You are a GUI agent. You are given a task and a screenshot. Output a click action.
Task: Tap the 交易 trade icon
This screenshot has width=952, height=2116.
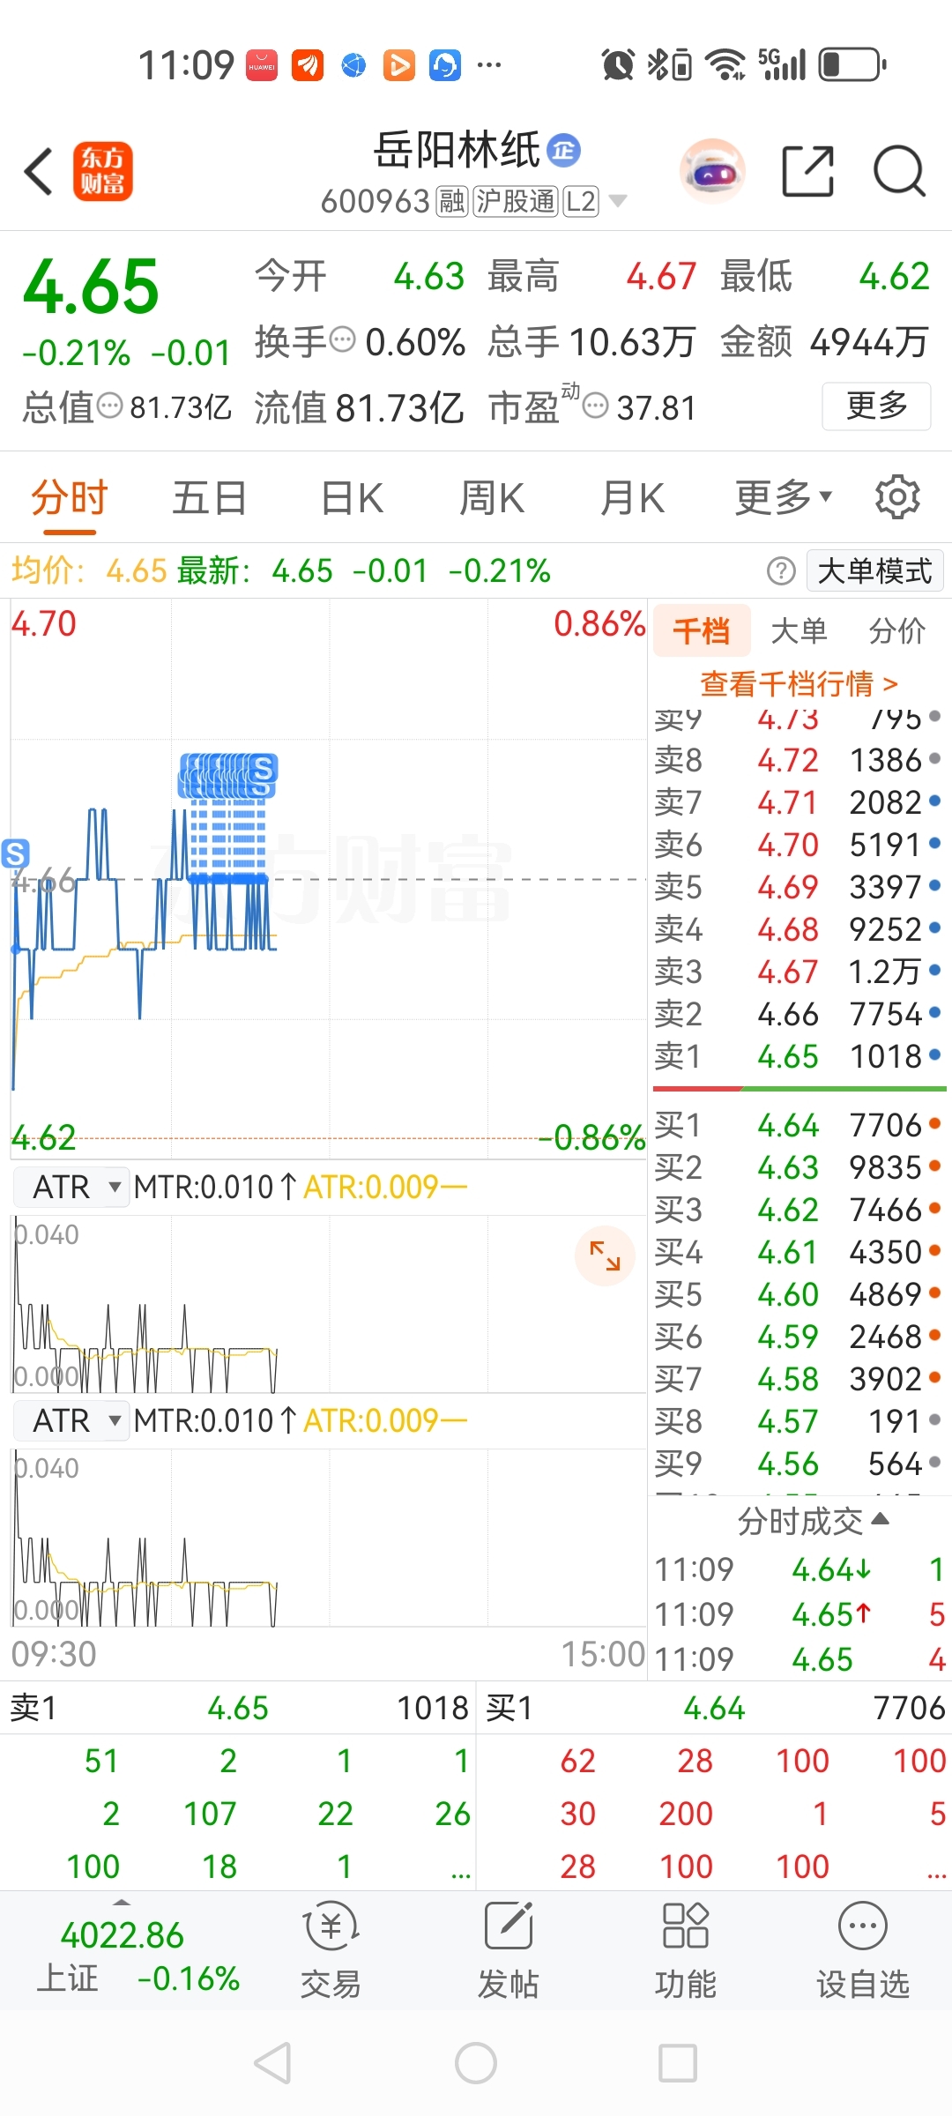click(331, 1950)
